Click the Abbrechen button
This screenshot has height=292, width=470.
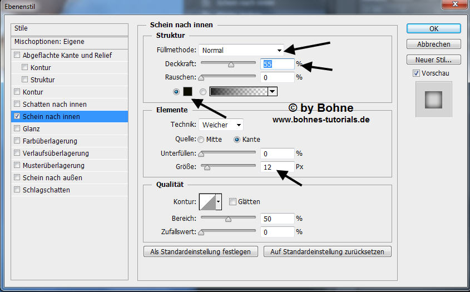tap(434, 44)
